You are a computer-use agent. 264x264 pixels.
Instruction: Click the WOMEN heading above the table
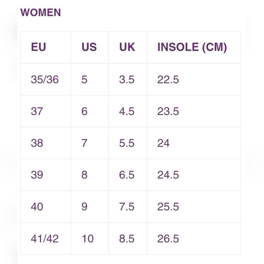(x=41, y=13)
